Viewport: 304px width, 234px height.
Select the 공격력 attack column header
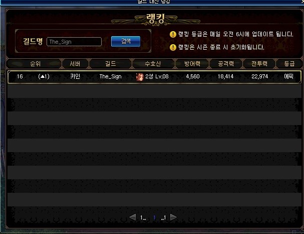tap(226, 64)
